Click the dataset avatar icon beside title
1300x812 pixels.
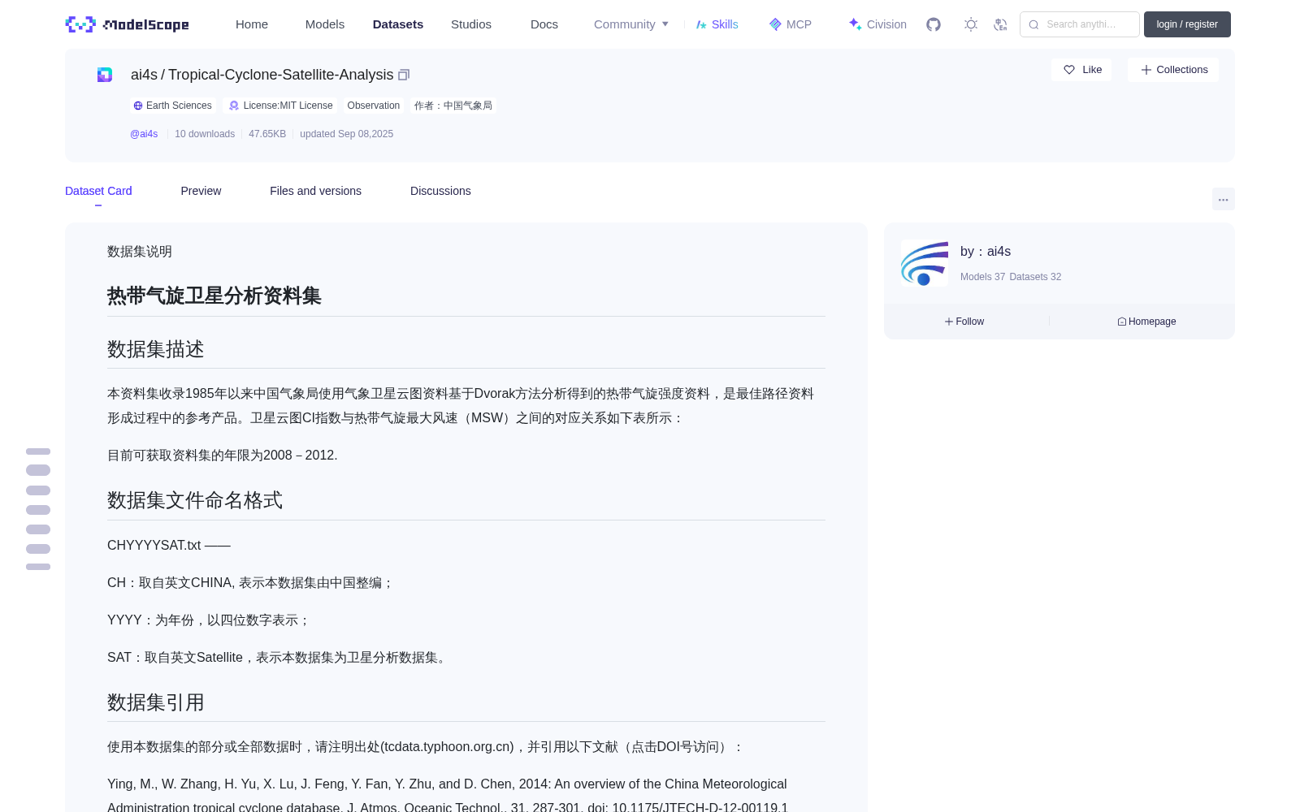[105, 75]
